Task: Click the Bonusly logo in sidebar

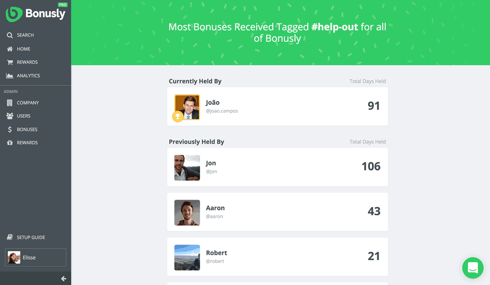Action: 35,14
